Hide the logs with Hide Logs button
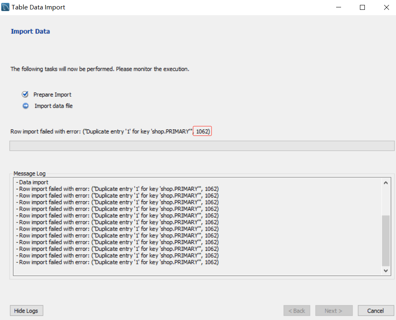 (26, 311)
